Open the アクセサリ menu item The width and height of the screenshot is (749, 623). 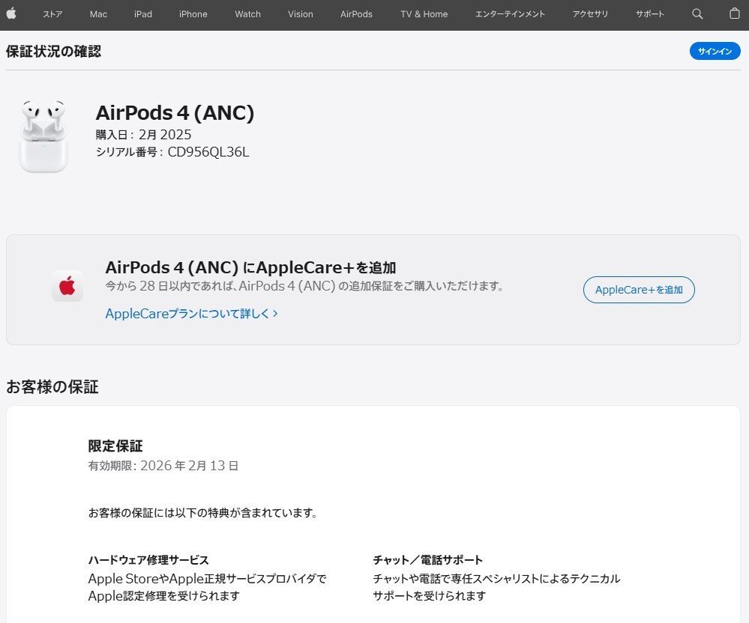click(590, 13)
